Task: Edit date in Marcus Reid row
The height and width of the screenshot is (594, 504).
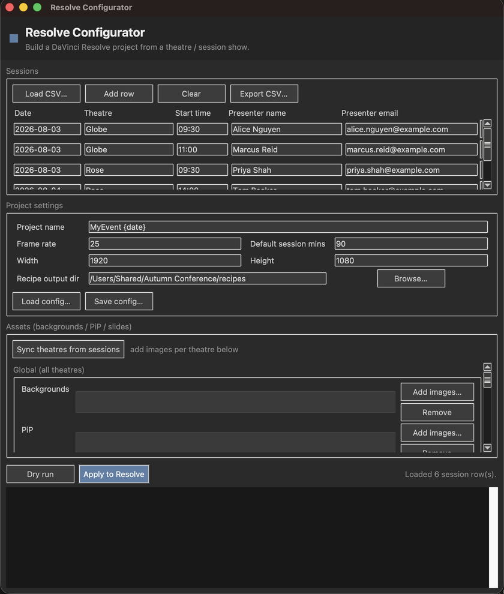Action: (x=47, y=149)
